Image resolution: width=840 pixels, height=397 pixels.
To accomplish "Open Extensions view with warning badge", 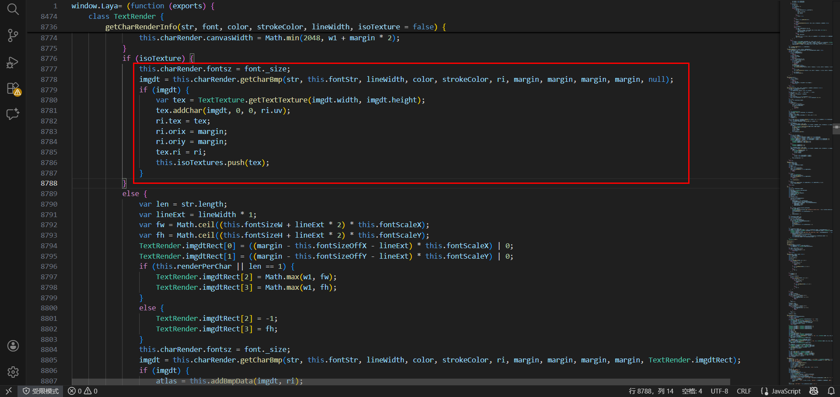I will pyautogui.click(x=13, y=89).
